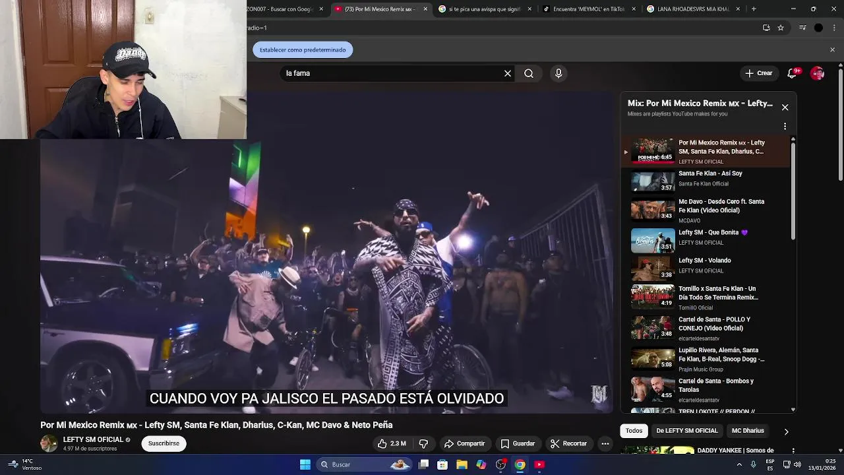Viewport: 844px width, 475px height.
Task: Select the 'Todos' filter chip
Action: point(634,431)
